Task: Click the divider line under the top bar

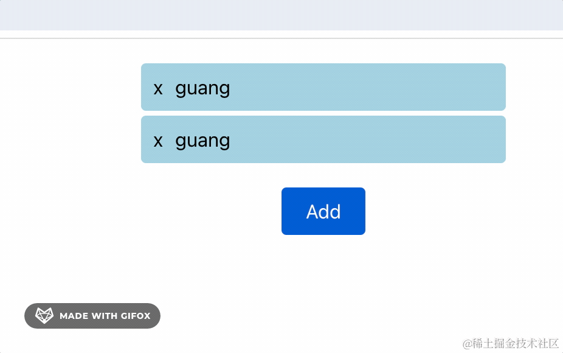Action: pos(281,38)
